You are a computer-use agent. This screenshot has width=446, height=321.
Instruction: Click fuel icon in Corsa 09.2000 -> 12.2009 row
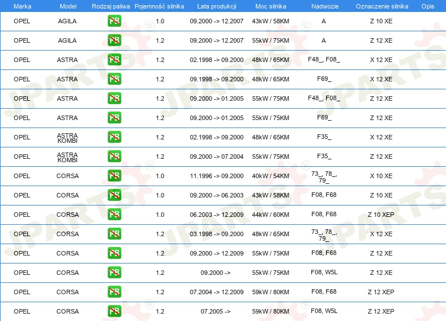click(x=114, y=253)
